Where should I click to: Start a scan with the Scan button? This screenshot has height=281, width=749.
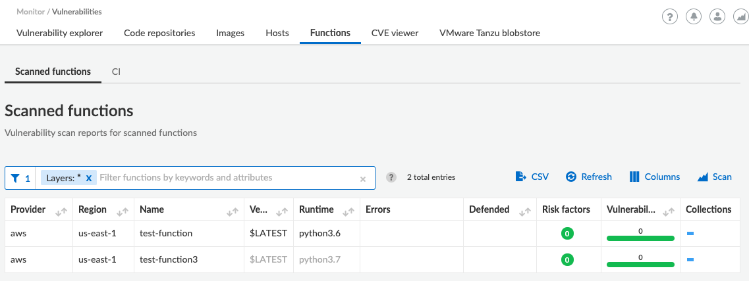click(714, 177)
